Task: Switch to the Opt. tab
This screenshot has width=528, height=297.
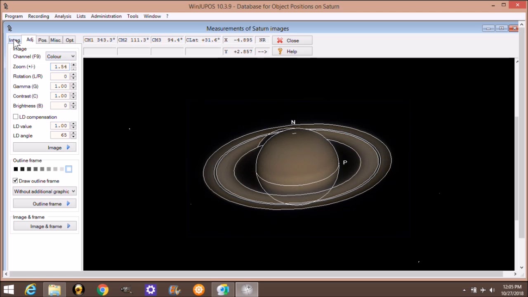Action: (x=70, y=40)
